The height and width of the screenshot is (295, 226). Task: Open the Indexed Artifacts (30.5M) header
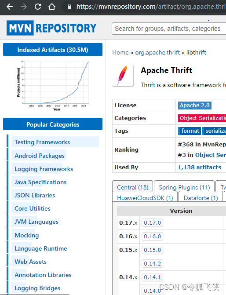click(53, 50)
